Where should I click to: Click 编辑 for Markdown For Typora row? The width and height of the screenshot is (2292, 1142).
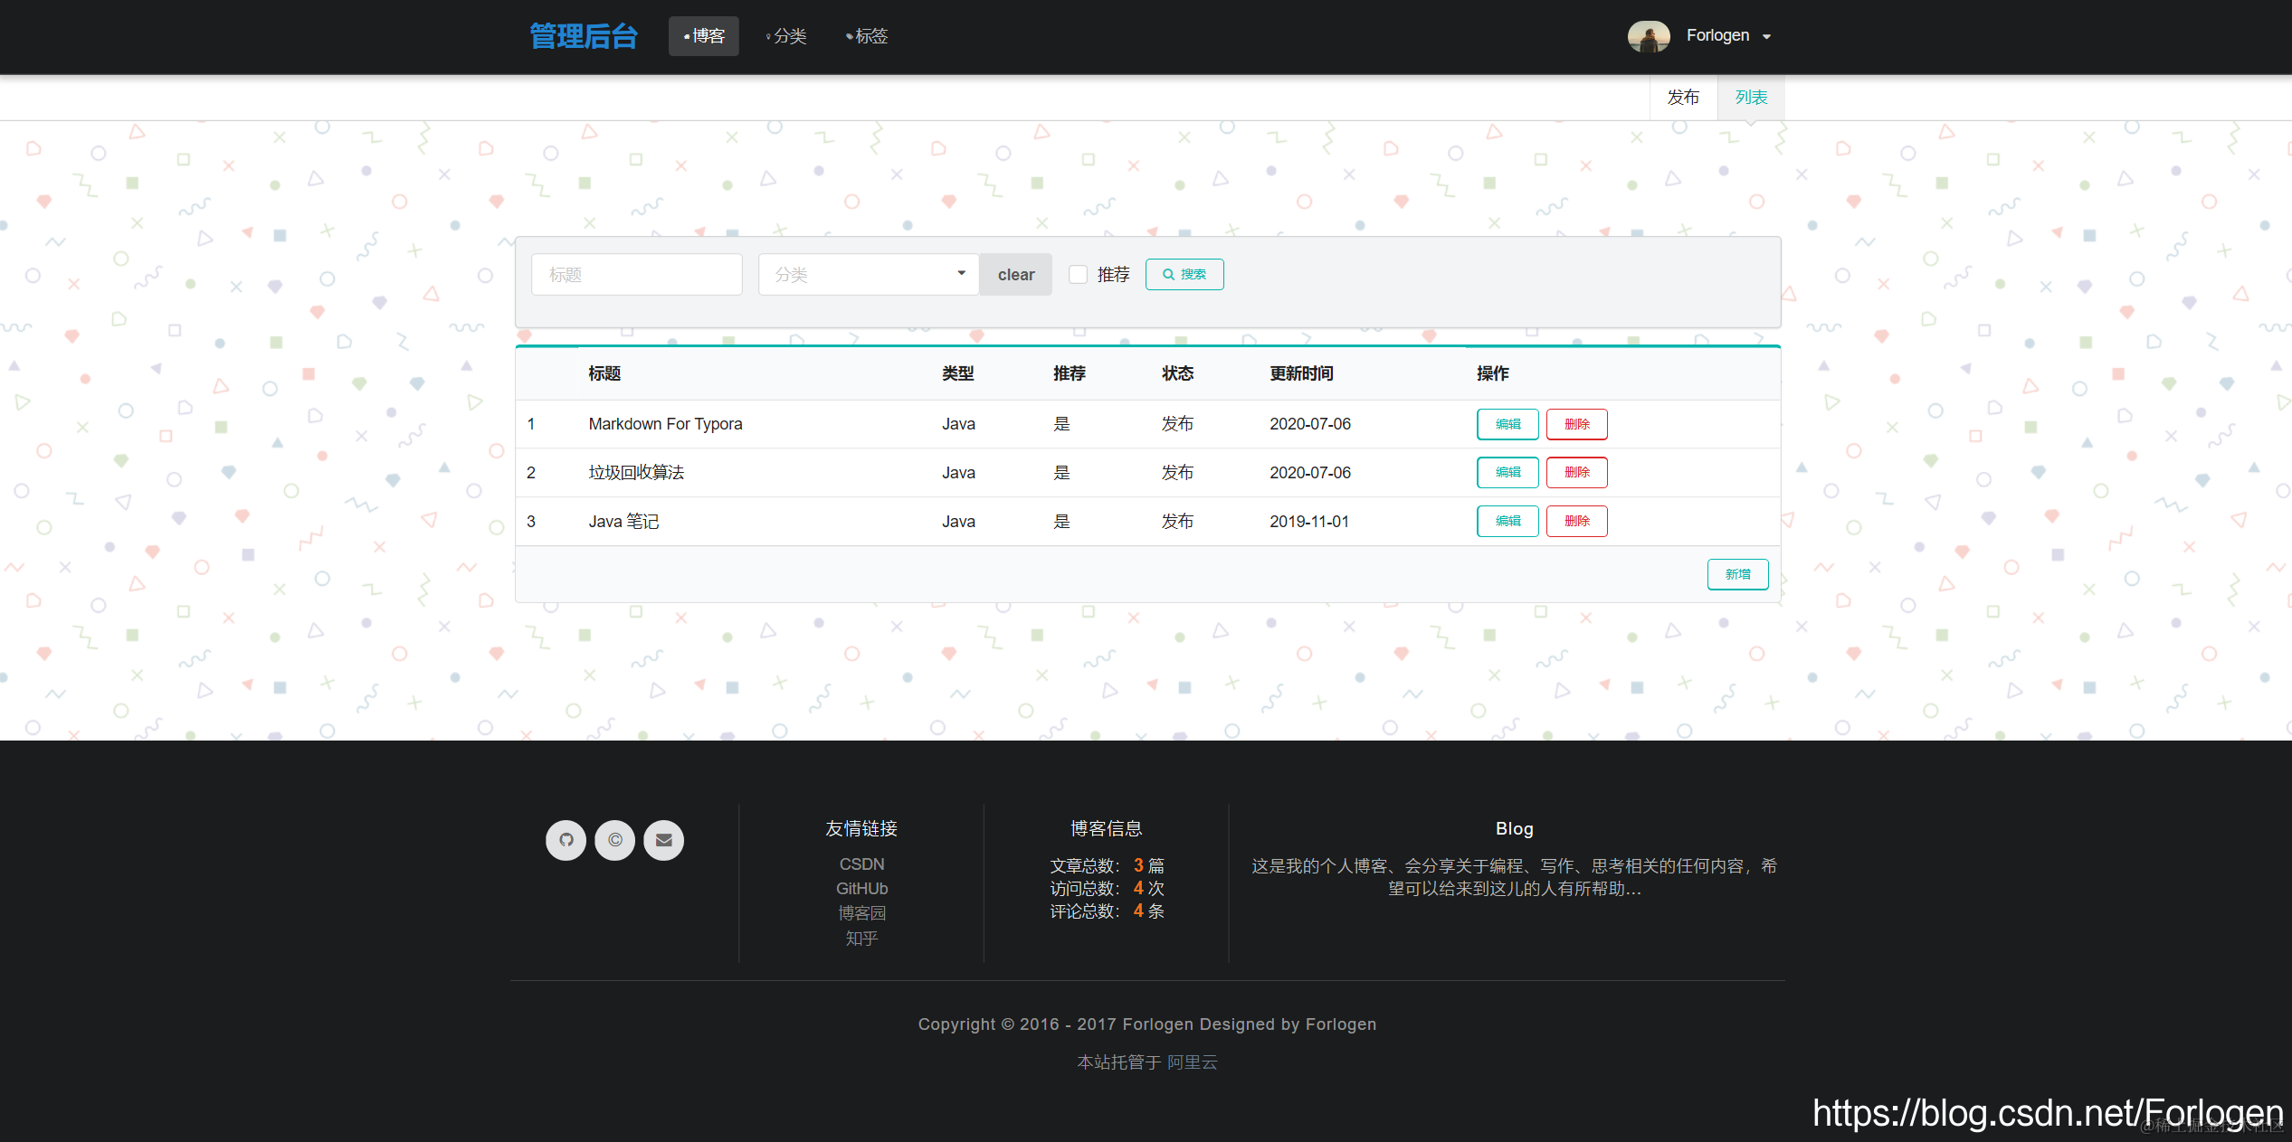coord(1507,424)
